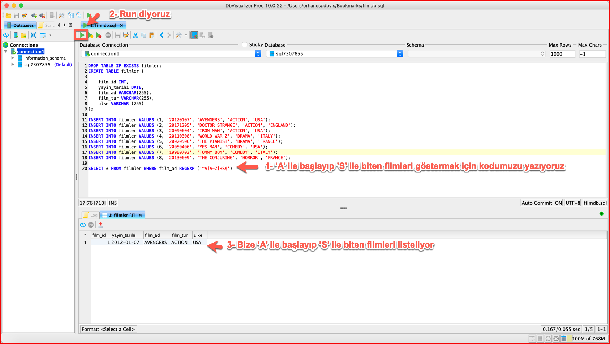Screen dimensions: 610x344
Task: Click the Collapse all tree icon
Action: 33,35
